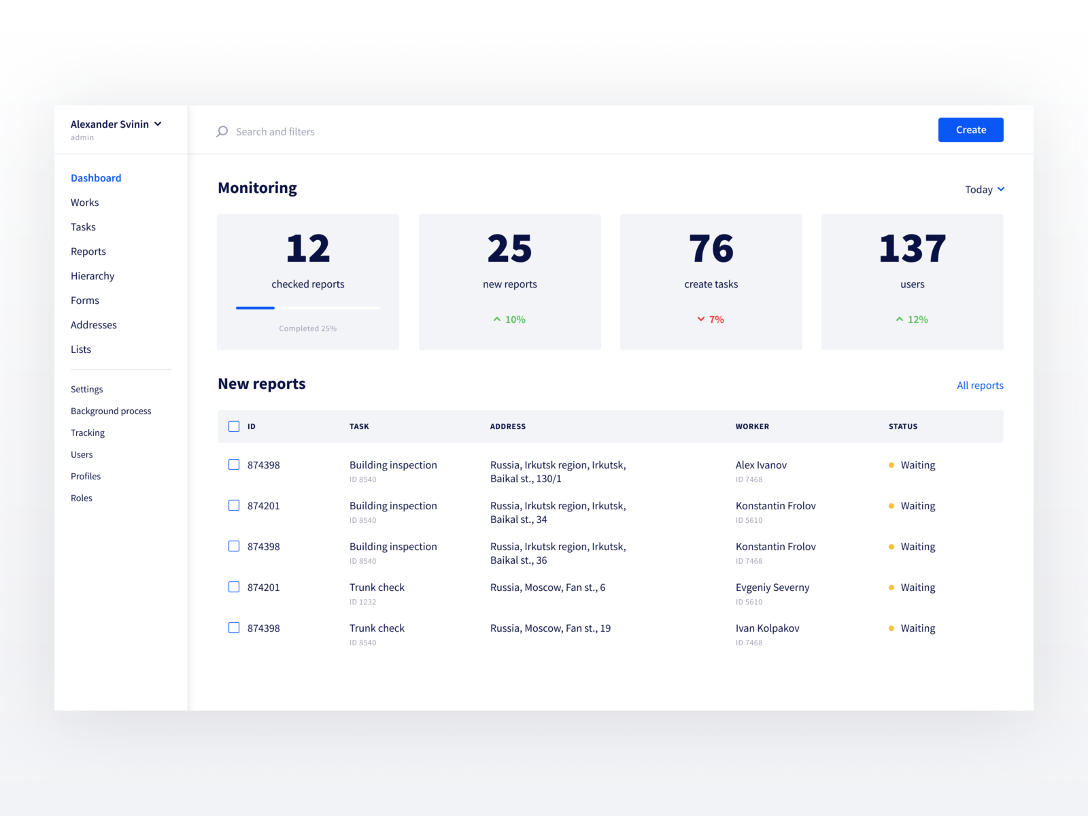Click the STATUS column header
The height and width of the screenshot is (816, 1088).
(903, 426)
